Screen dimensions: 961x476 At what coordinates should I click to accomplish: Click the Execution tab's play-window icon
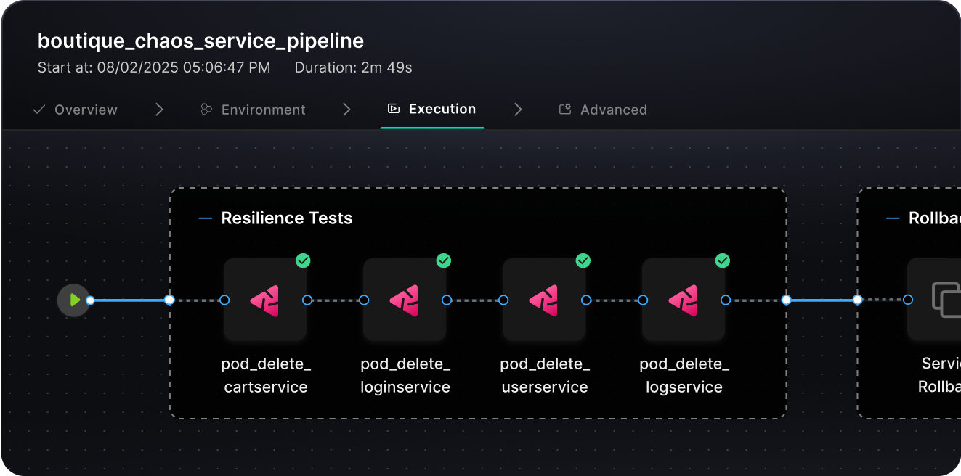point(393,109)
